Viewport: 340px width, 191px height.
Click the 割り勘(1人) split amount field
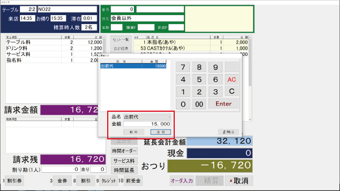click(x=61, y=170)
